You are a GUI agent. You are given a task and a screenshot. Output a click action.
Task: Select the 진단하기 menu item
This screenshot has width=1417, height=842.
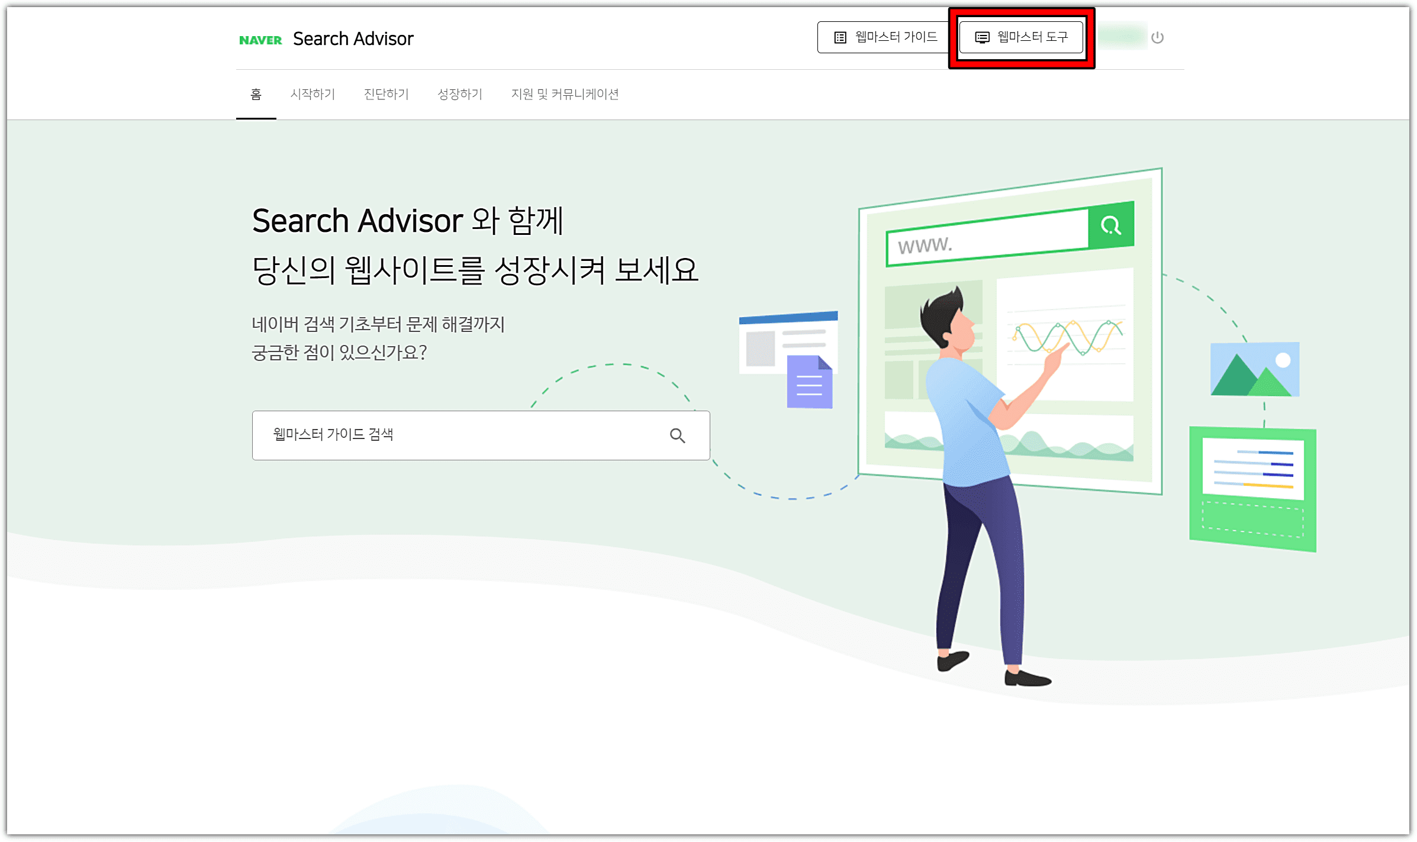click(386, 95)
